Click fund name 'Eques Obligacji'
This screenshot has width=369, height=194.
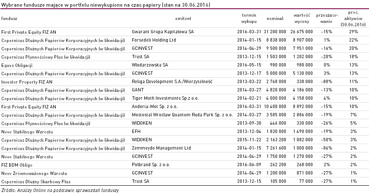click(17, 65)
